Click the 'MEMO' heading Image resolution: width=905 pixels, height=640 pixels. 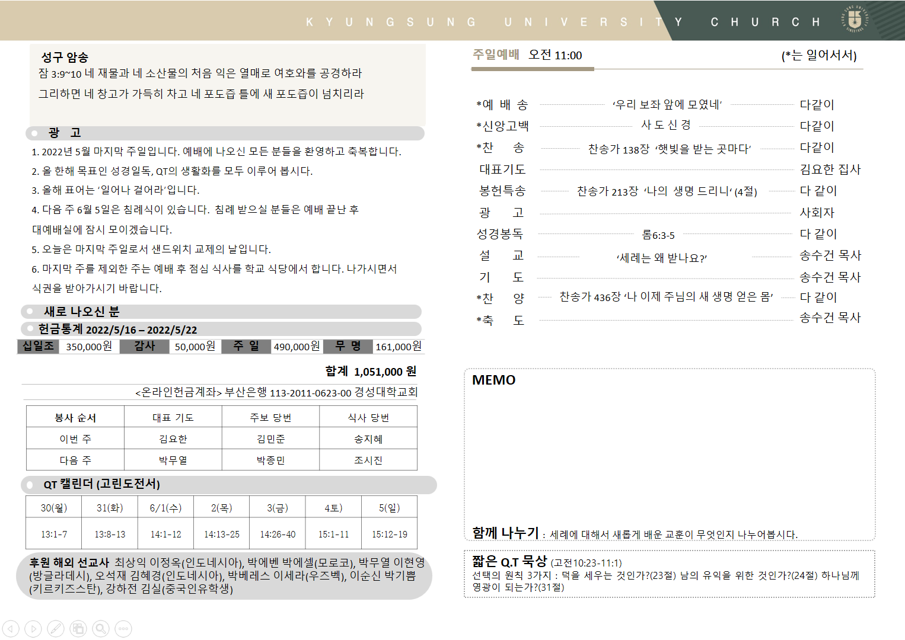[x=494, y=380]
